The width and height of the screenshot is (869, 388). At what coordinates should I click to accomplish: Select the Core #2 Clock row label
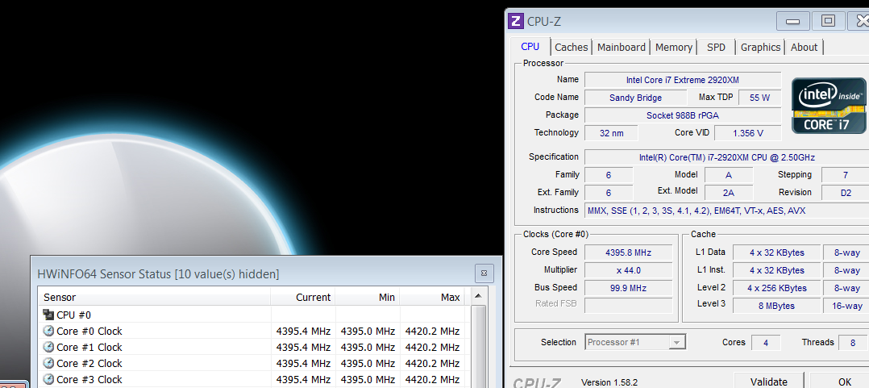coord(89,363)
